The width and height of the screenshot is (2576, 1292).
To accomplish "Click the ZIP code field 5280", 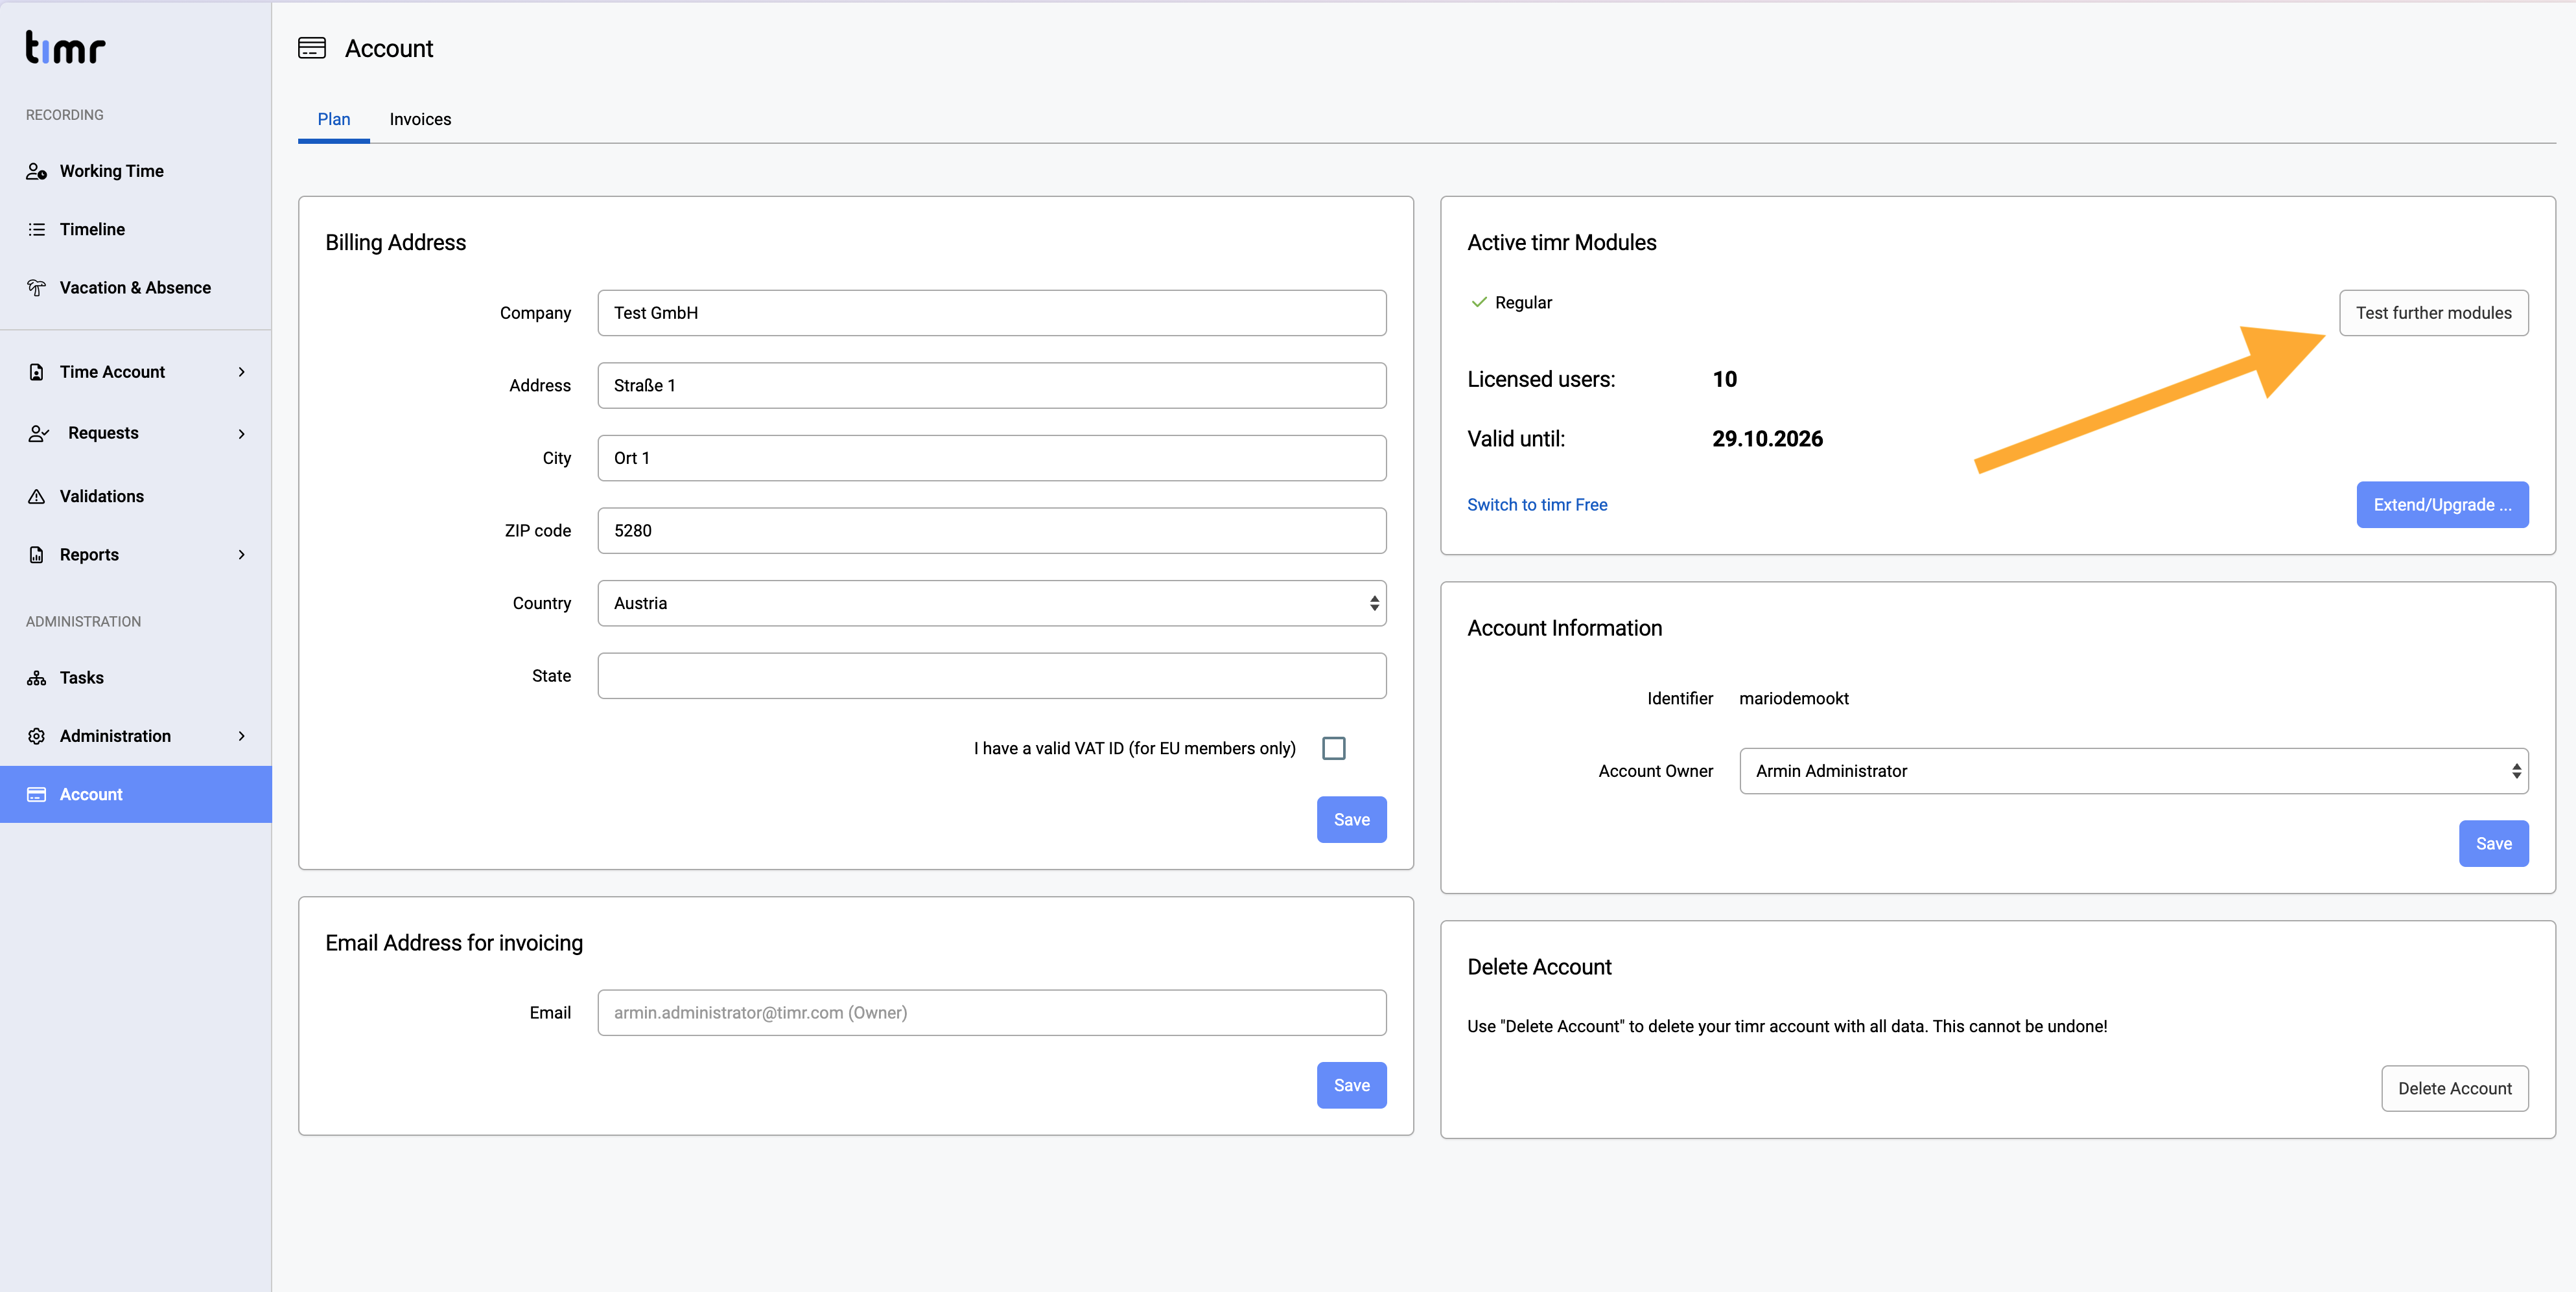I will pos(992,531).
